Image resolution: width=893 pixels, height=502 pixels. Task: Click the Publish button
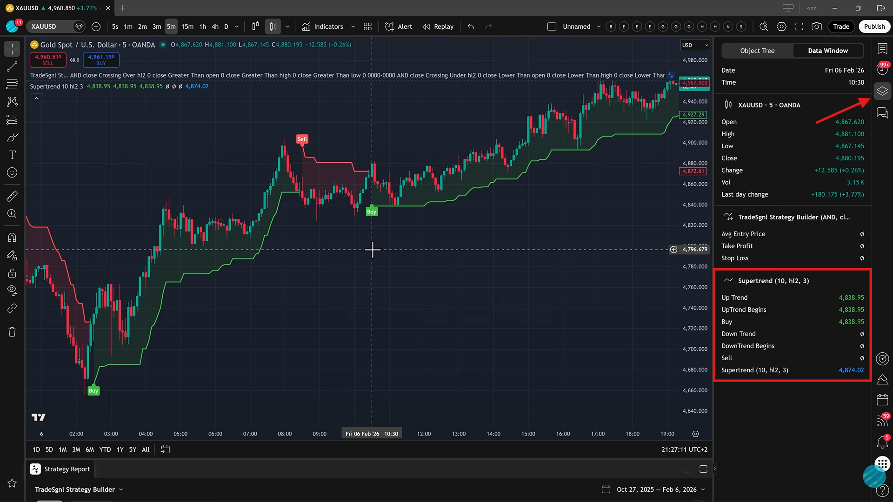click(x=874, y=26)
